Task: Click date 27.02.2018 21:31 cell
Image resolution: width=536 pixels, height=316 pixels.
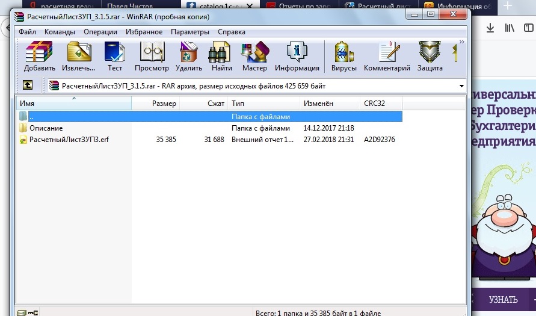Action: pyautogui.click(x=328, y=140)
